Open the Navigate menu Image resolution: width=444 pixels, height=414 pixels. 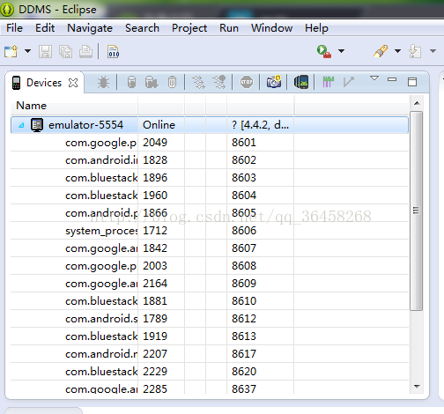tap(90, 28)
